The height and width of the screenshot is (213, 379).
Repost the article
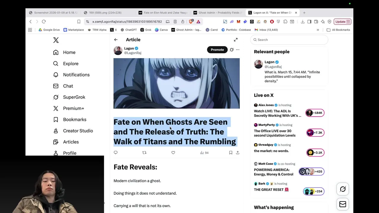144,153
